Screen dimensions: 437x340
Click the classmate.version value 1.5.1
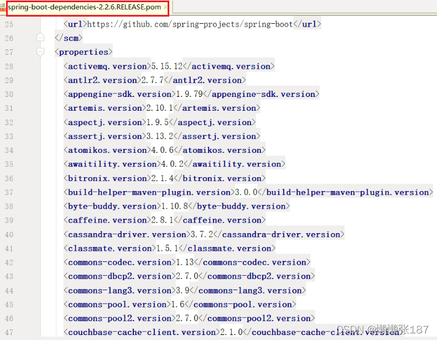click(x=167, y=248)
